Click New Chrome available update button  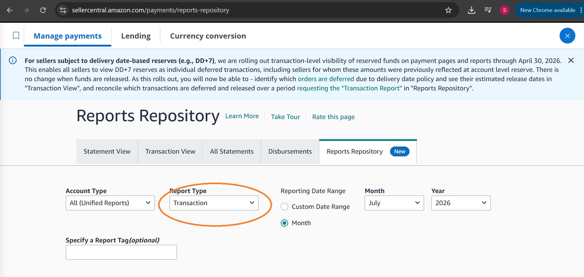[548, 10]
